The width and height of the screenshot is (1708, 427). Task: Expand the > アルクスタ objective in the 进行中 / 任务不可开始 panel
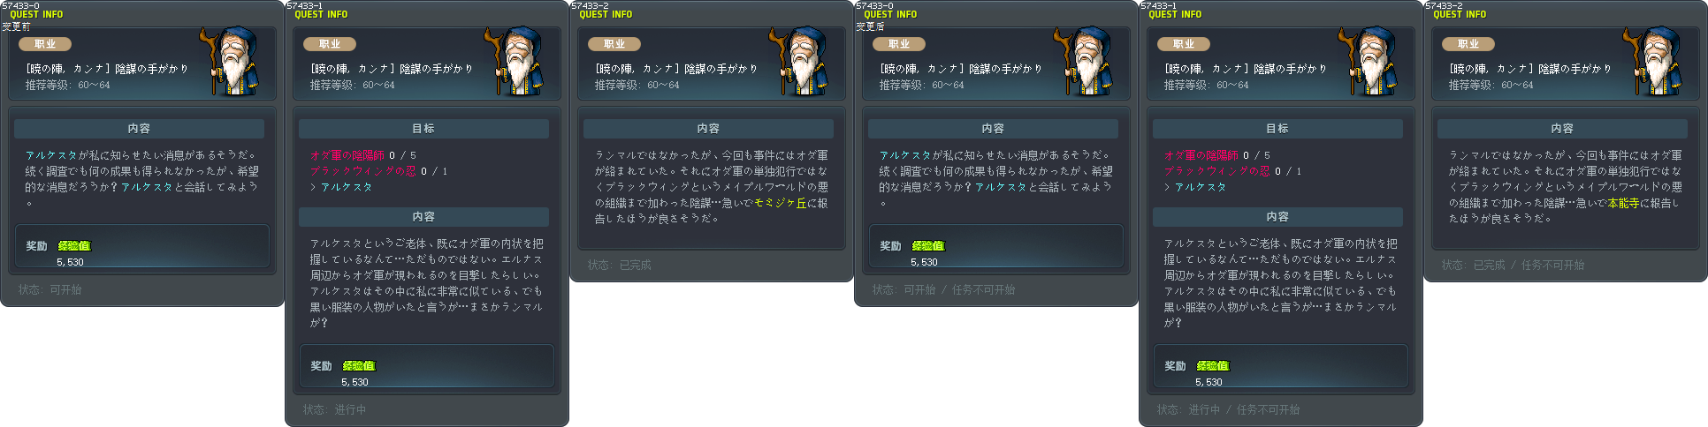(1195, 187)
